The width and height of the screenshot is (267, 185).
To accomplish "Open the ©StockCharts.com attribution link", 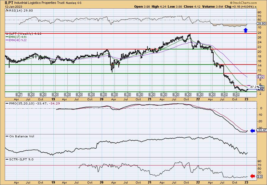I will click(x=243, y=3).
